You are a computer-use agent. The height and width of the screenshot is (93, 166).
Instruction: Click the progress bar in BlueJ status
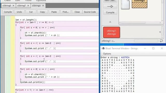[x=146, y=41]
